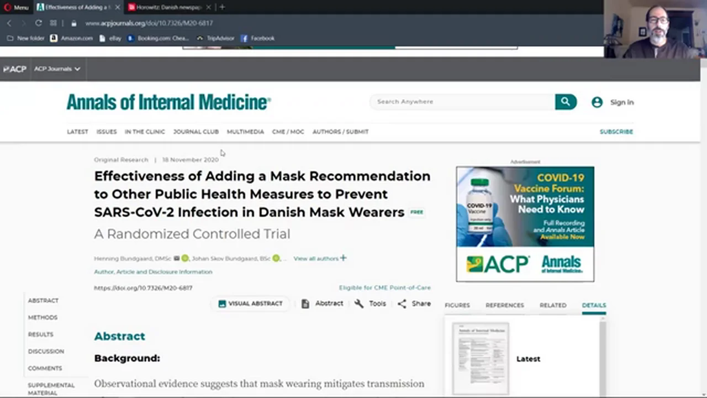Expand the ACP Journals dropdown
707x398 pixels.
point(57,69)
